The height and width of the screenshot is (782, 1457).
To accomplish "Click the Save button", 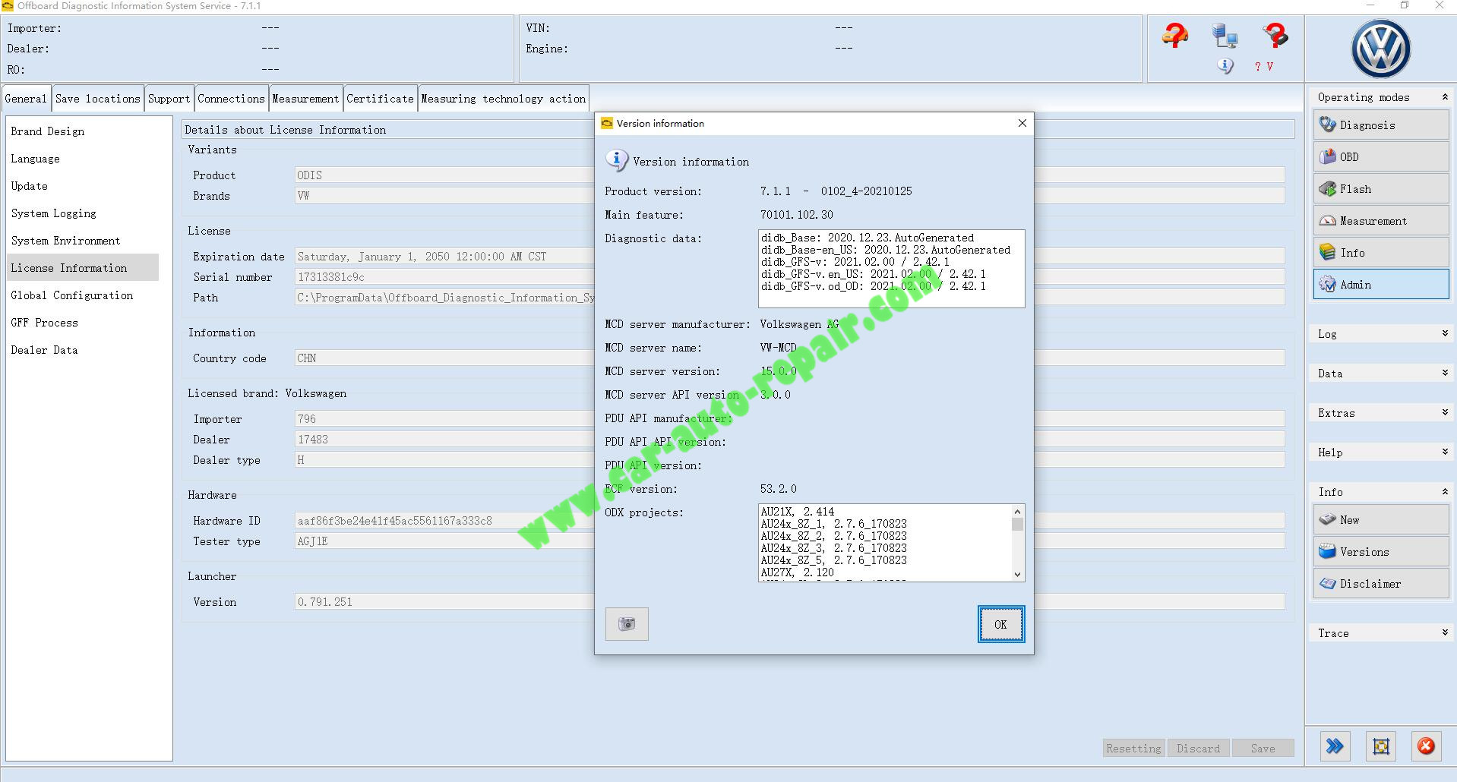I will (x=1263, y=749).
